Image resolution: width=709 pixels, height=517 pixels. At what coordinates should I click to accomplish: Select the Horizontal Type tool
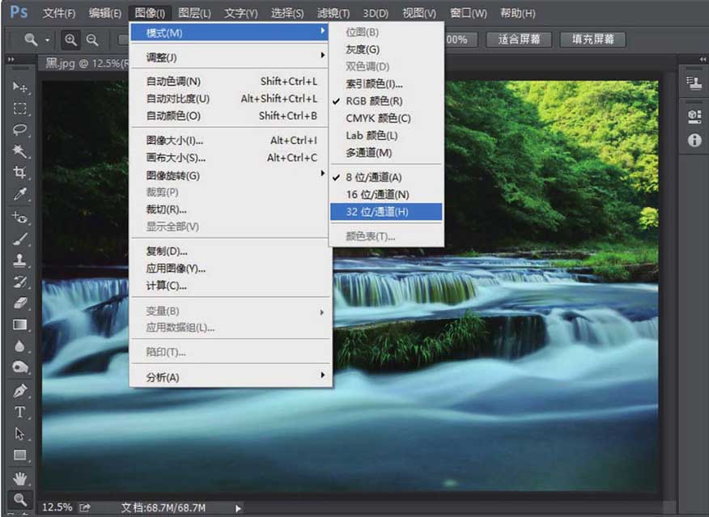(x=20, y=412)
